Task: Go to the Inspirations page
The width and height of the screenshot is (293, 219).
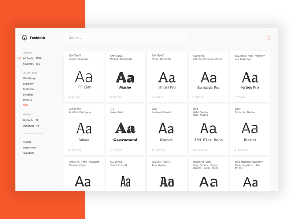Action: click(29, 147)
